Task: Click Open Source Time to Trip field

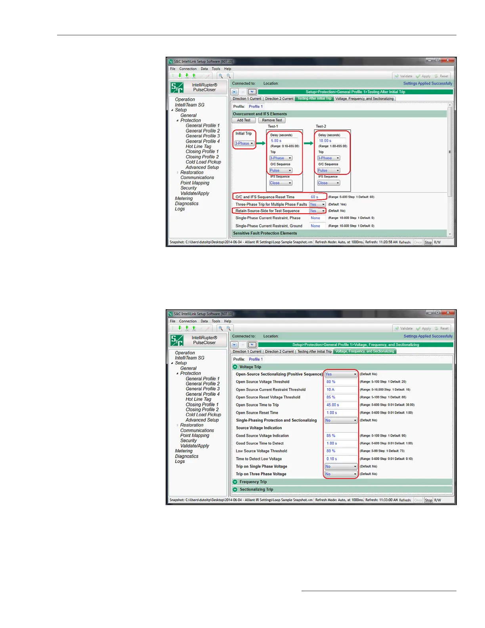Action: coord(341,405)
